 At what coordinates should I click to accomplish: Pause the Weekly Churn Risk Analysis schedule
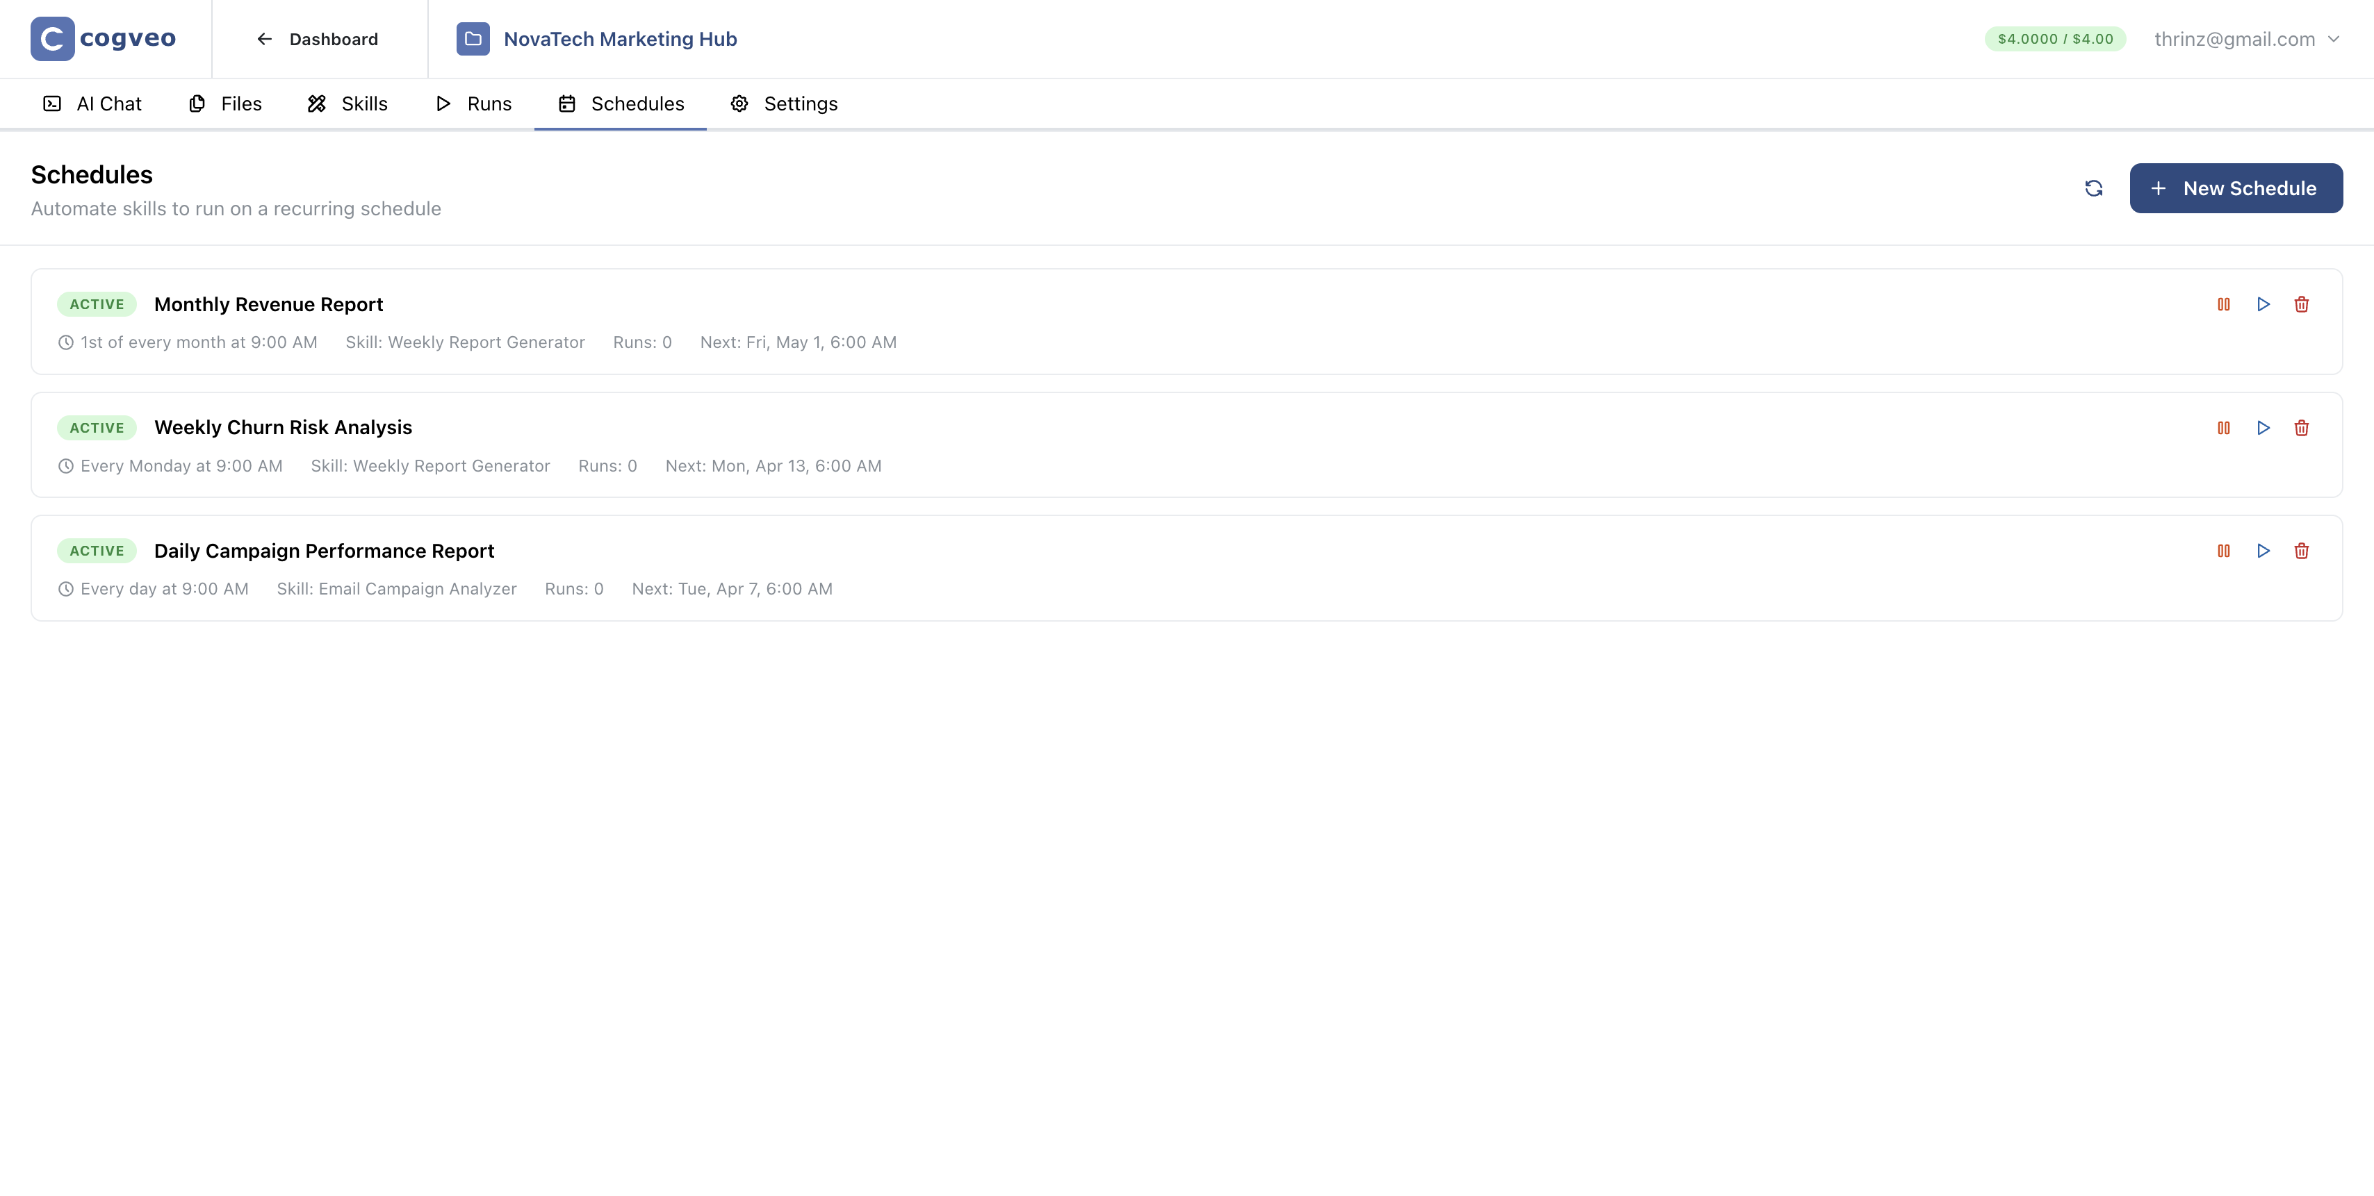[2225, 427]
